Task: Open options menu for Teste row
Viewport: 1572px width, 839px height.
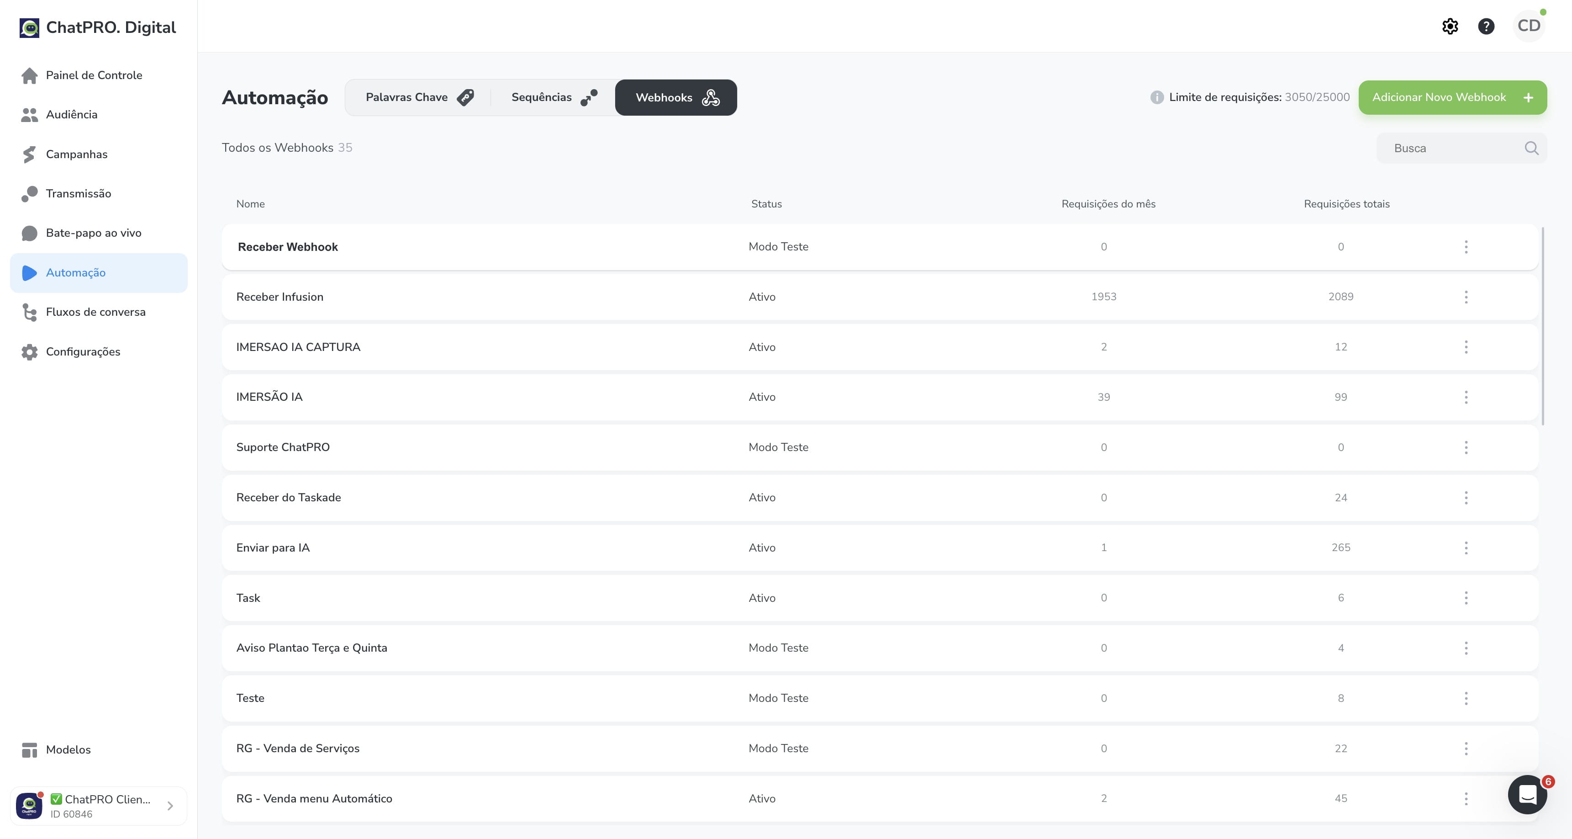Action: [1466, 698]
